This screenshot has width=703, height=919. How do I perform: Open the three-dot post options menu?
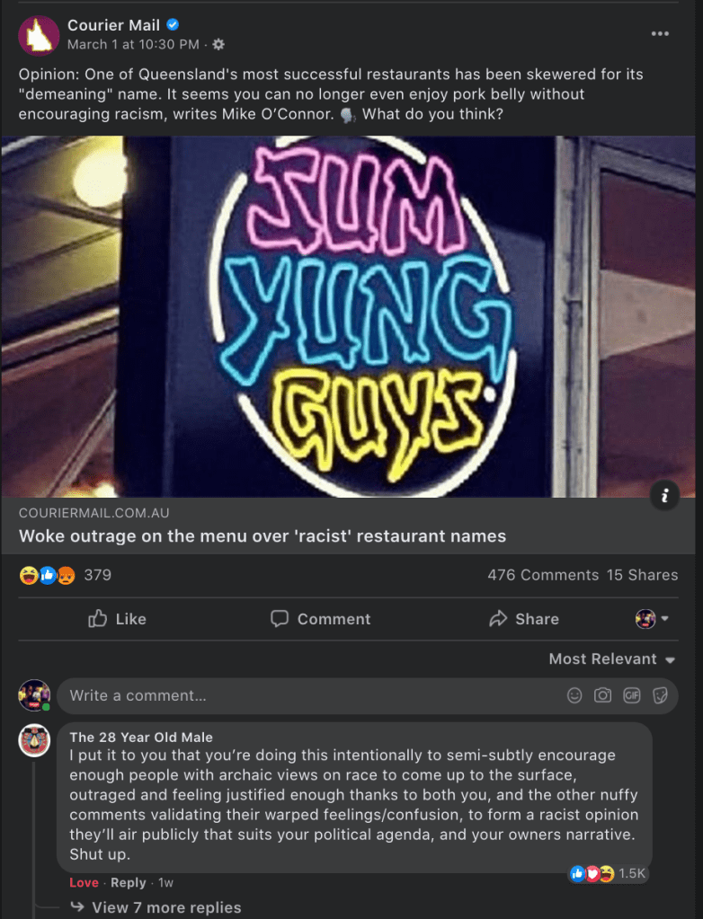[x=660, y=33]
